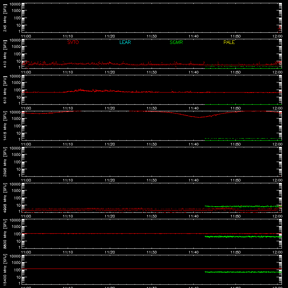Select the 410 MHz [SFU] axis title
Image resolution: width=288 pixels, height=288 pixels.
point(5,54)
